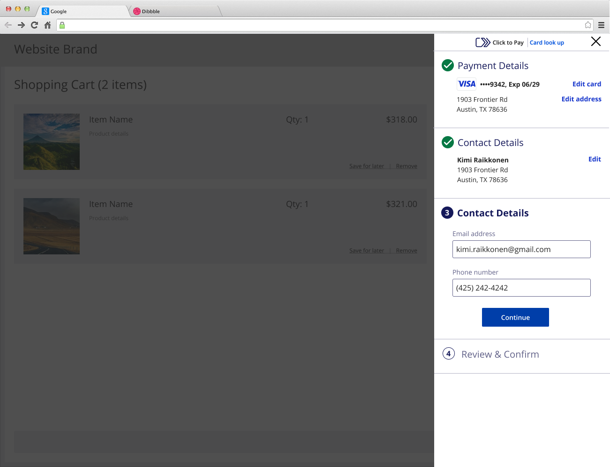Reload the page with refresh icon
Viewport: 610px width, 467px height.
34,25
